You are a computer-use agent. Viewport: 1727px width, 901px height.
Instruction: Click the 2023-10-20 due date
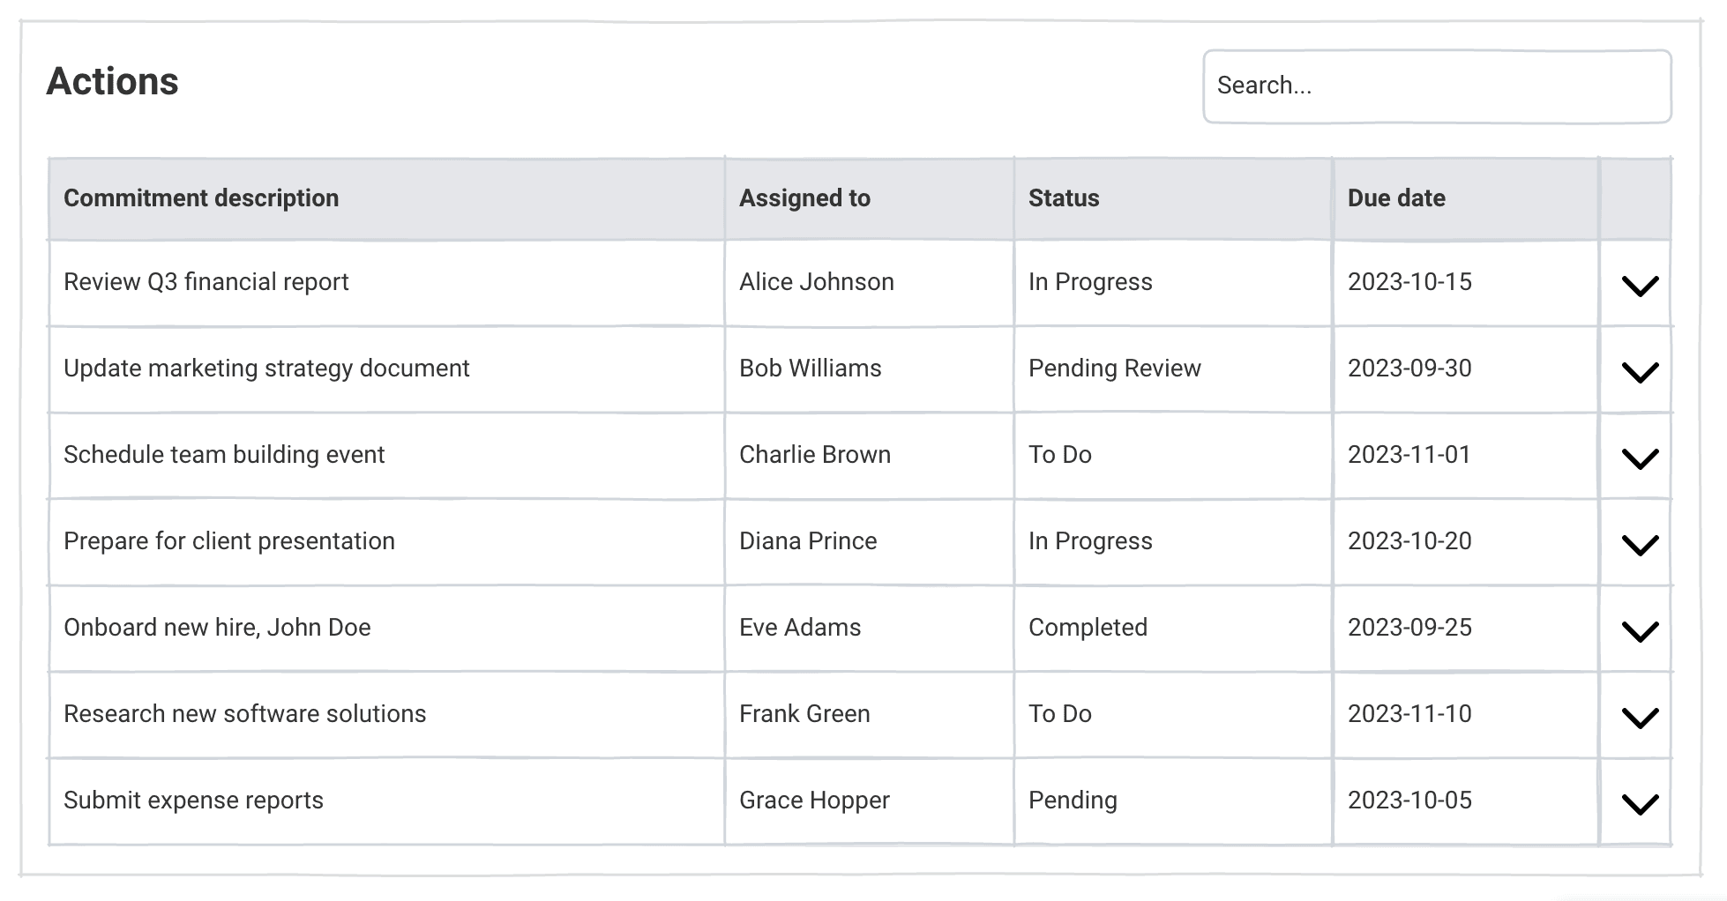click(x=1409, y=541)
